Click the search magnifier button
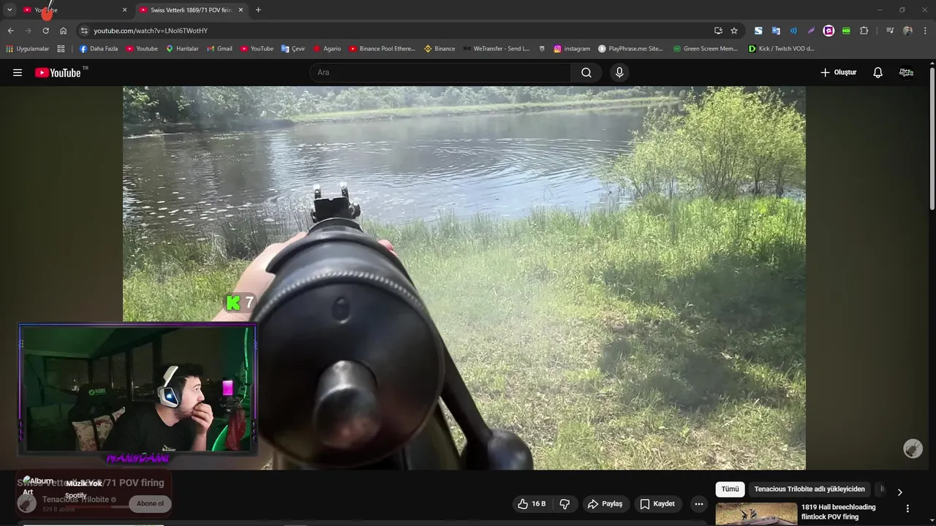 click(x=586, y=72)
